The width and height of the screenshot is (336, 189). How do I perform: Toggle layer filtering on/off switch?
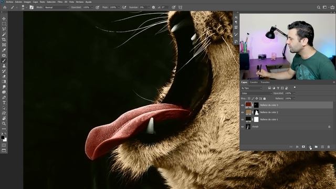pyautogui.click(x=295, y=88)
